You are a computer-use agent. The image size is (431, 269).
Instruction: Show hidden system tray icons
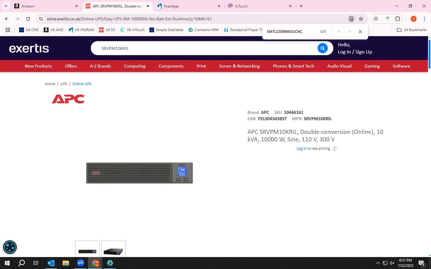[378, 263]
